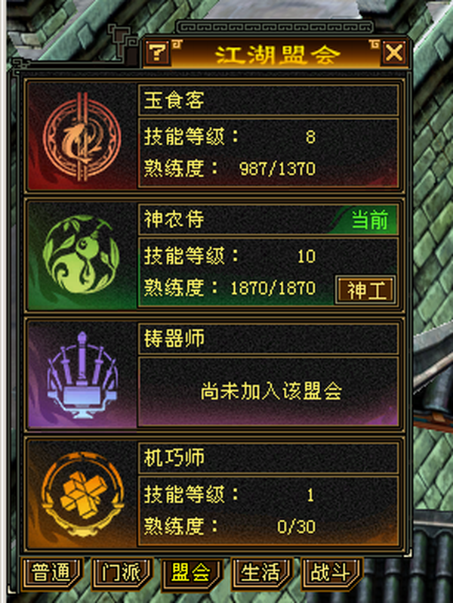
Task: Select the 盟会 tab
Action: click(191, 573)
